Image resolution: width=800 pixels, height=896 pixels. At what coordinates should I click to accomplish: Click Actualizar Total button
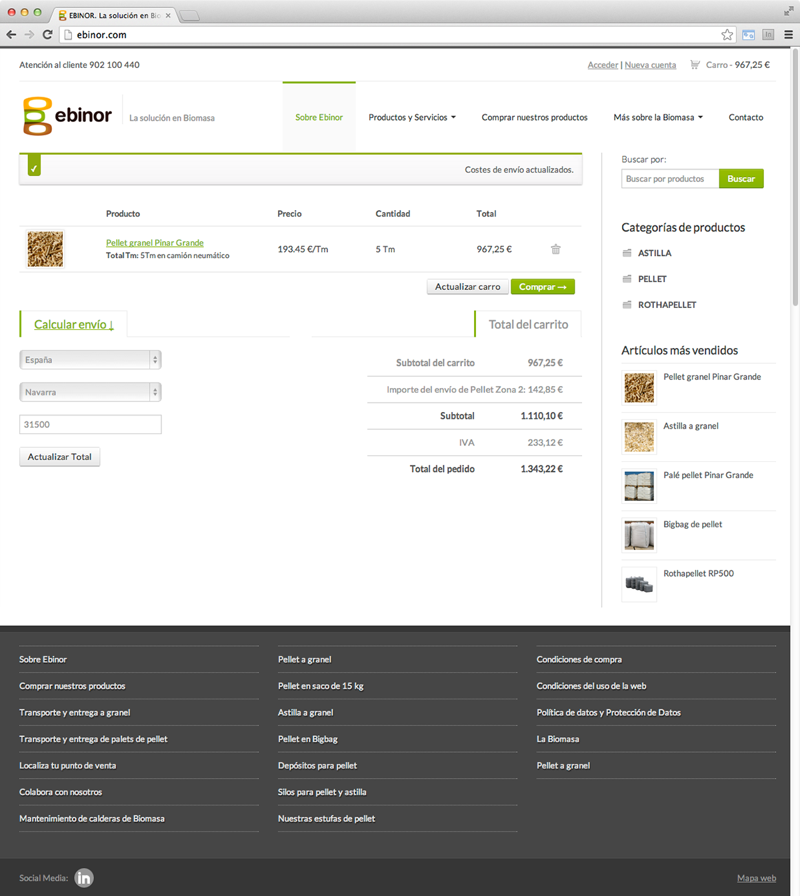[x=59, y=457]
